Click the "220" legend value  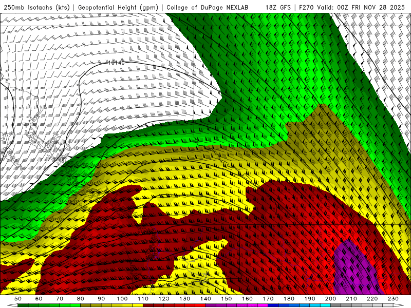pos(372,299)
